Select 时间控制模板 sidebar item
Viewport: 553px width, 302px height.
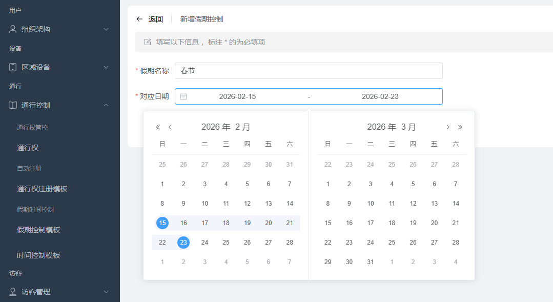[38, 255]
